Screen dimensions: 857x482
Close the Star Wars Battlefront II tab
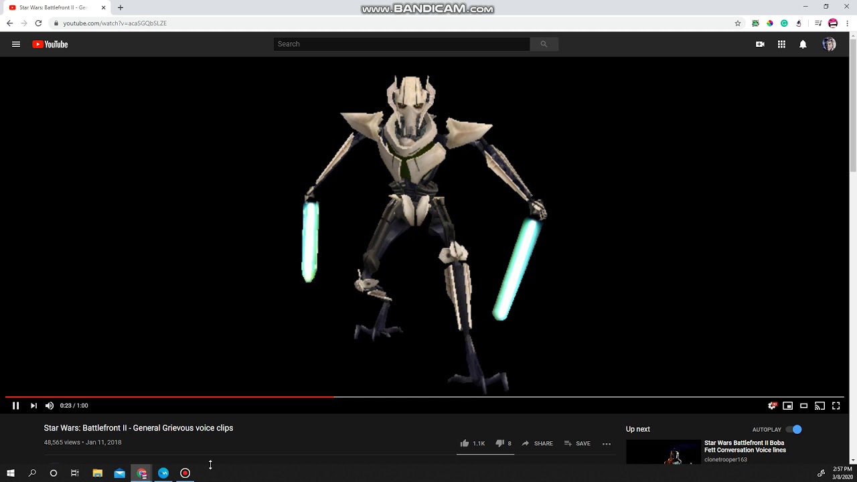tap(103, 7)
